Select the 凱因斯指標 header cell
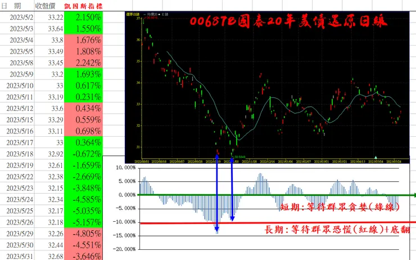The image size is (416, 260). click(83, 6)
